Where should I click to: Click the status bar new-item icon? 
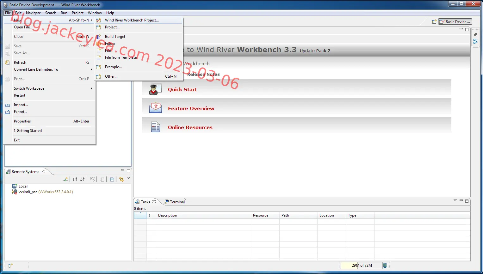tap(10, 265)
